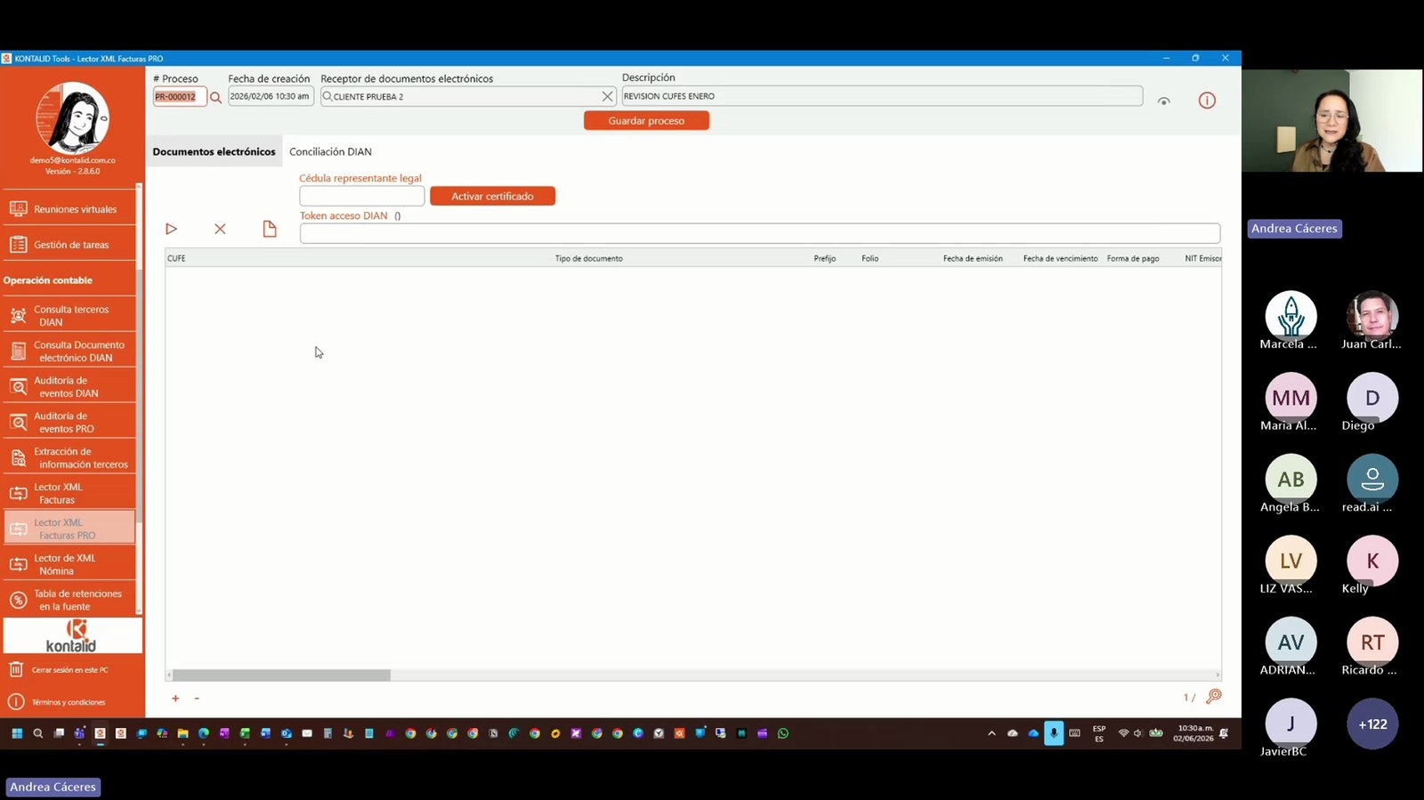Click the document file icon beside Token field

[x=270, y=230]
